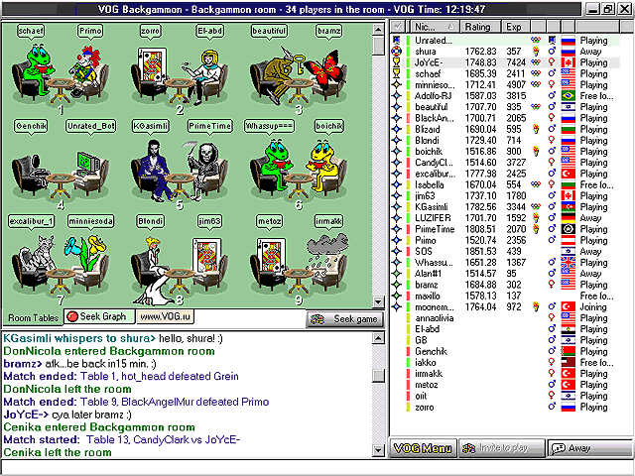Minimize the VOG Backgammon window
The width and height of the screenshot is (635, 476).
pos(593,9)
